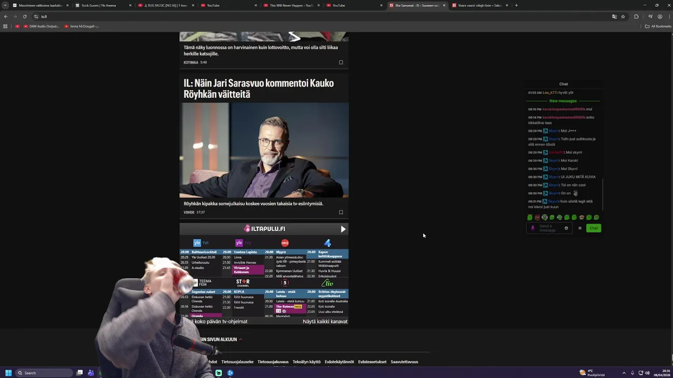Open volume control in system tray
The image size is (673, 378).
pyautogui.click(x=647, y=373)
